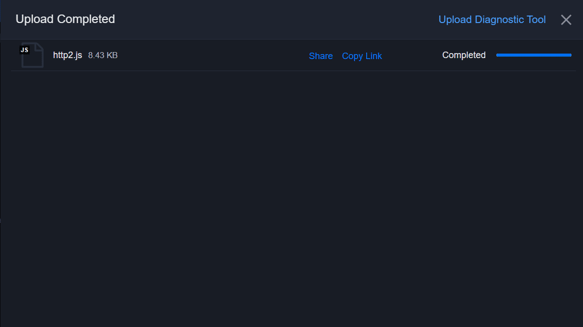This screenshot has width=583, height=327.
Task: Click the word Tool in header link
Action: (x=536, y=20)
